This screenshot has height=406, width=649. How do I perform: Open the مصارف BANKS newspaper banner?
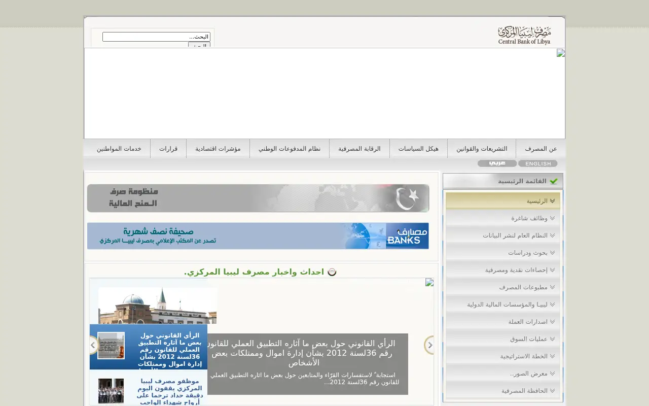(258, 236)
